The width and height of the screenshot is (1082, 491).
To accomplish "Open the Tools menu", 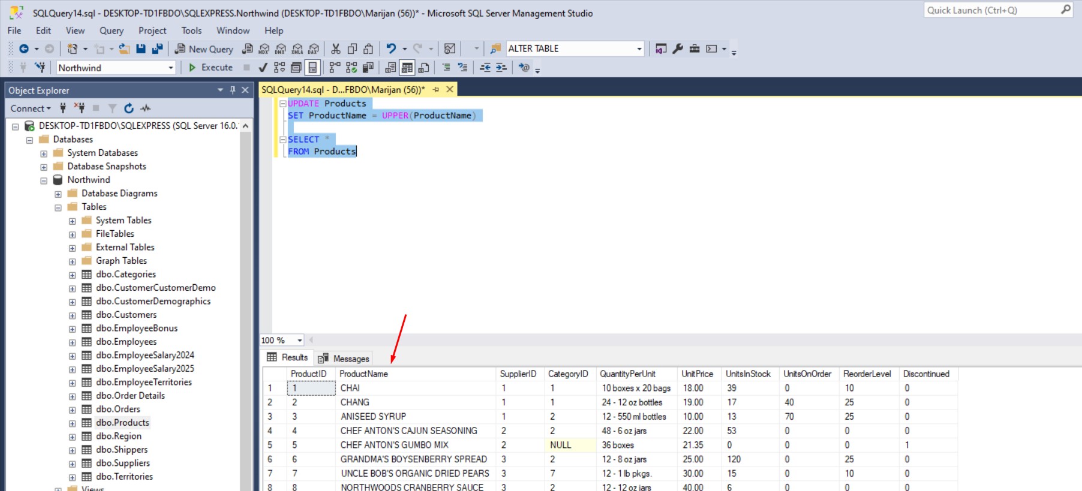I will click(192, 31).
